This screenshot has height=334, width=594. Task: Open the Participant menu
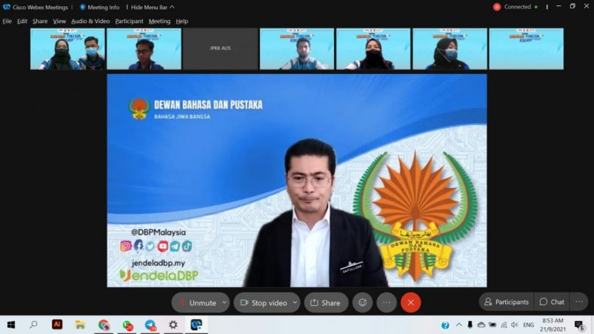pyautogui.click(x=129, y=21)
